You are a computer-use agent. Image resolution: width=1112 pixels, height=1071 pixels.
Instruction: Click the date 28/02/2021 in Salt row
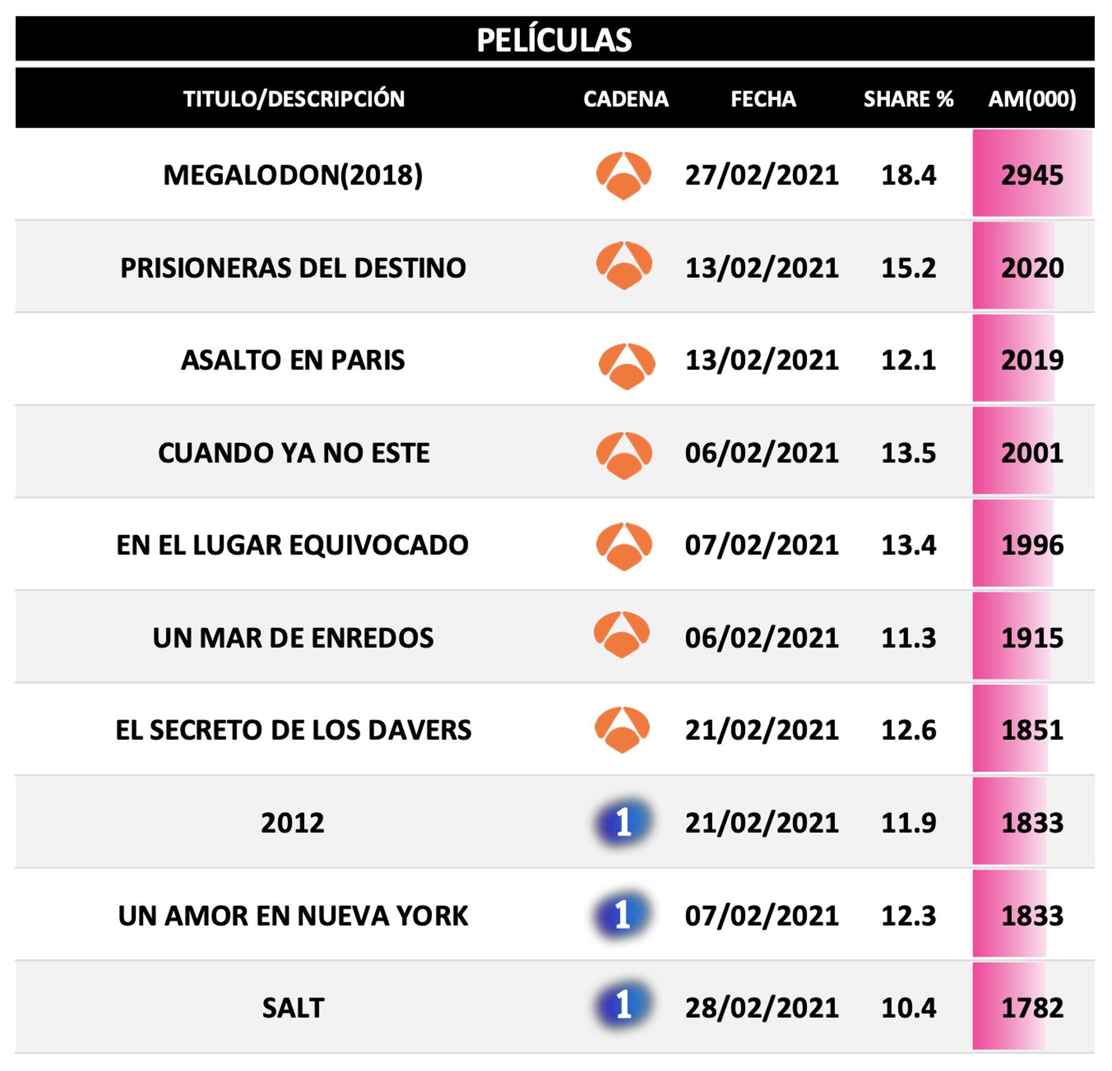tap(761, 1008)
